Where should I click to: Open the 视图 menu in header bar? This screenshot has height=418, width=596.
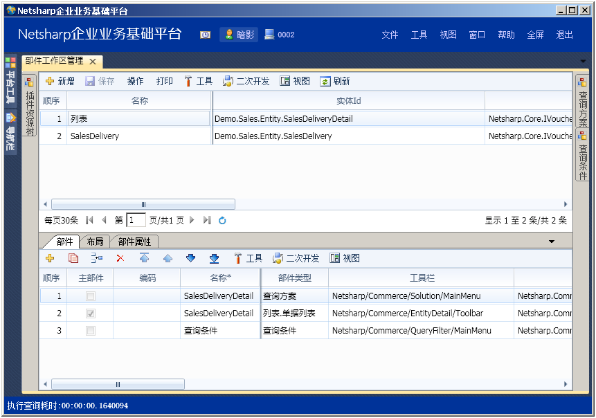point(448,35)
